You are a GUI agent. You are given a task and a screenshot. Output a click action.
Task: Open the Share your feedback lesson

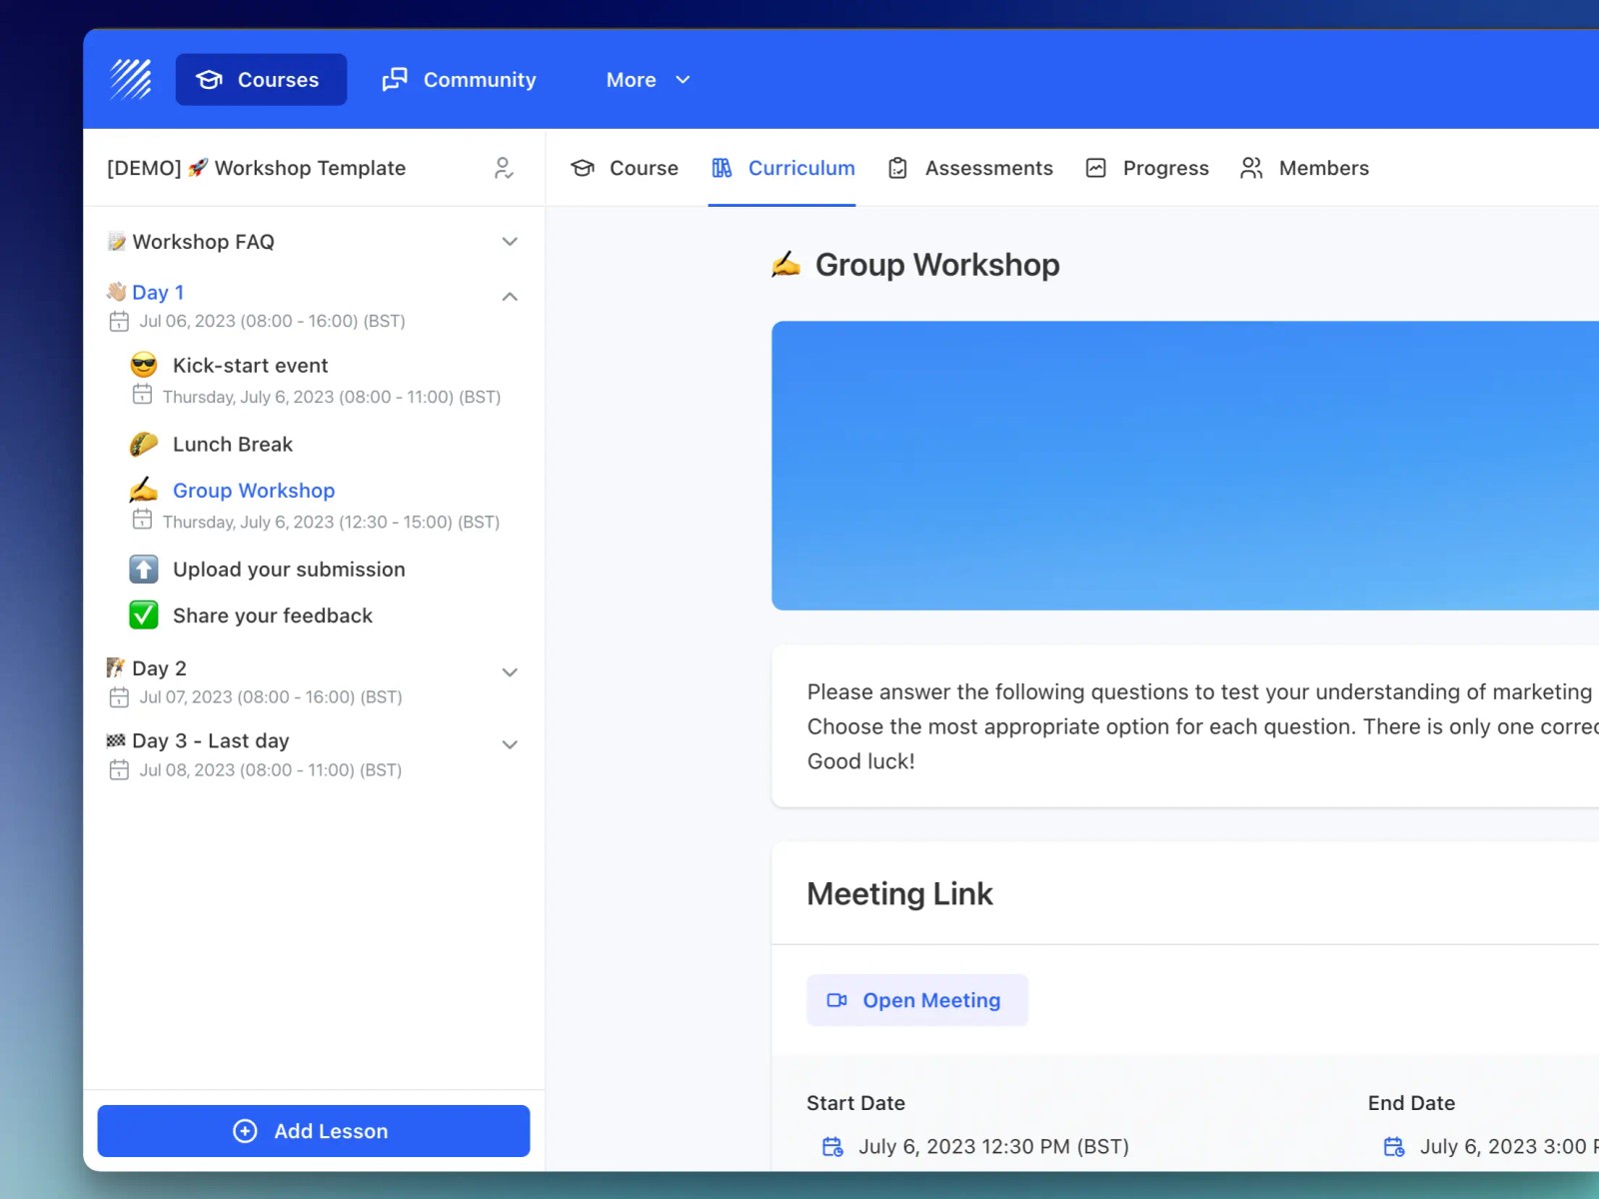[273, 615]
